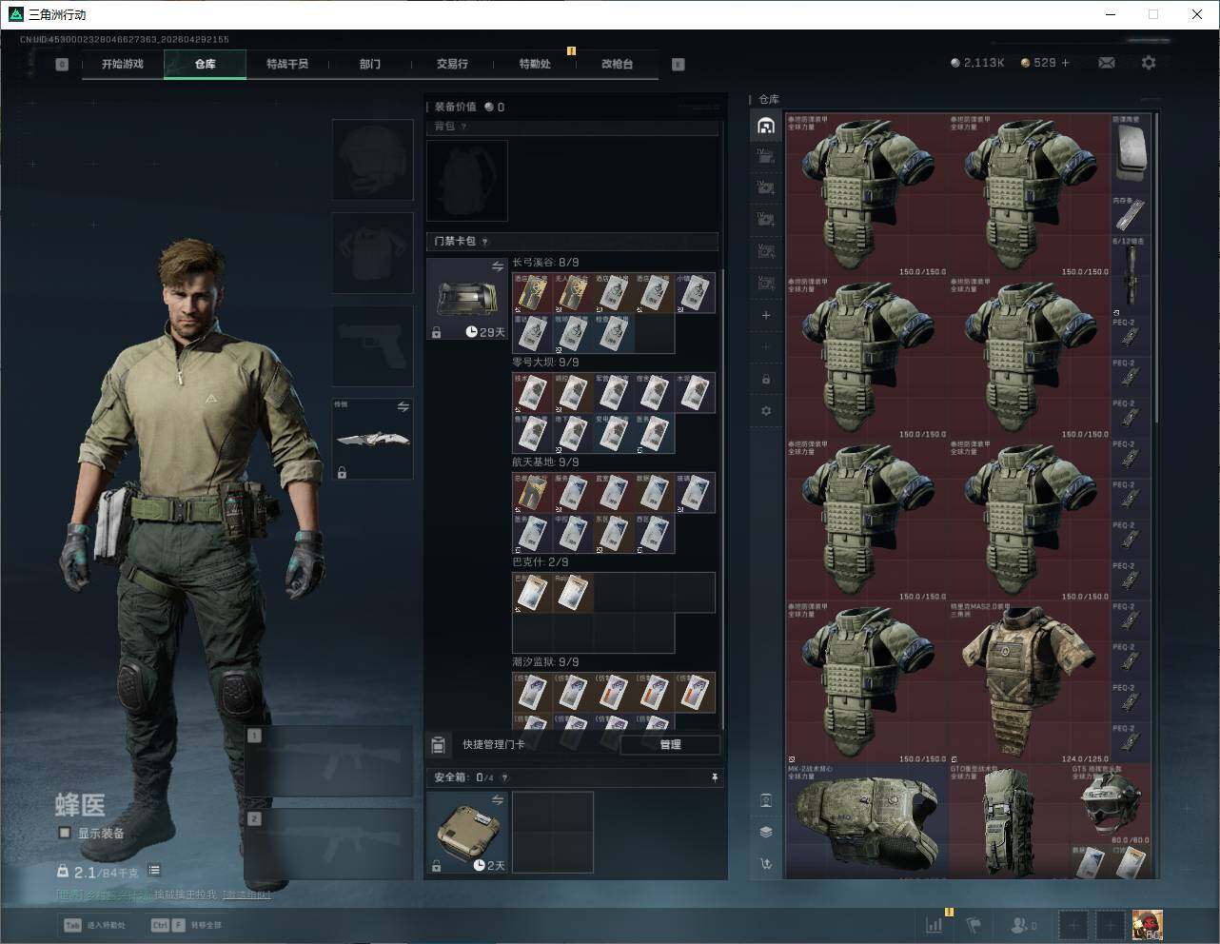Click the previous tab arrow before 开始游戏
Viewport: 1220px width, 944px height.
point(62,65)
